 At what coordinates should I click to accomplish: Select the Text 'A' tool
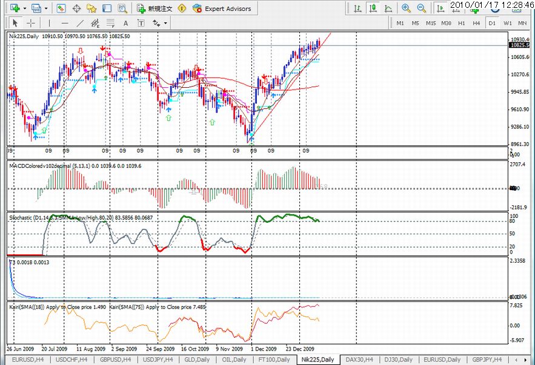coord(125,23)
